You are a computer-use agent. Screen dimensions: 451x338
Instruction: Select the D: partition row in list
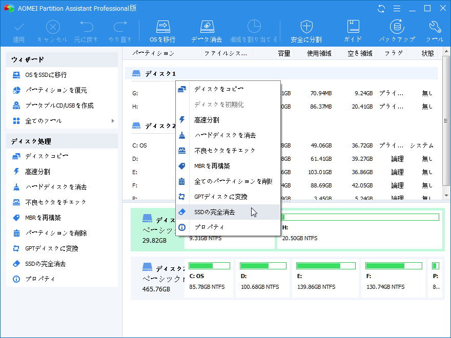pos(281,159)
